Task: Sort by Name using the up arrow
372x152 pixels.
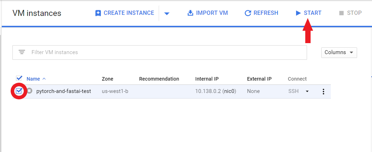Action: [x=44, y=79]
